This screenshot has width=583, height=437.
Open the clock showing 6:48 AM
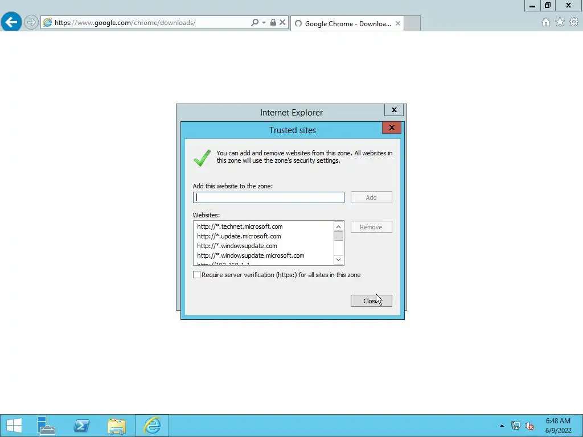(x=558, y=426)
